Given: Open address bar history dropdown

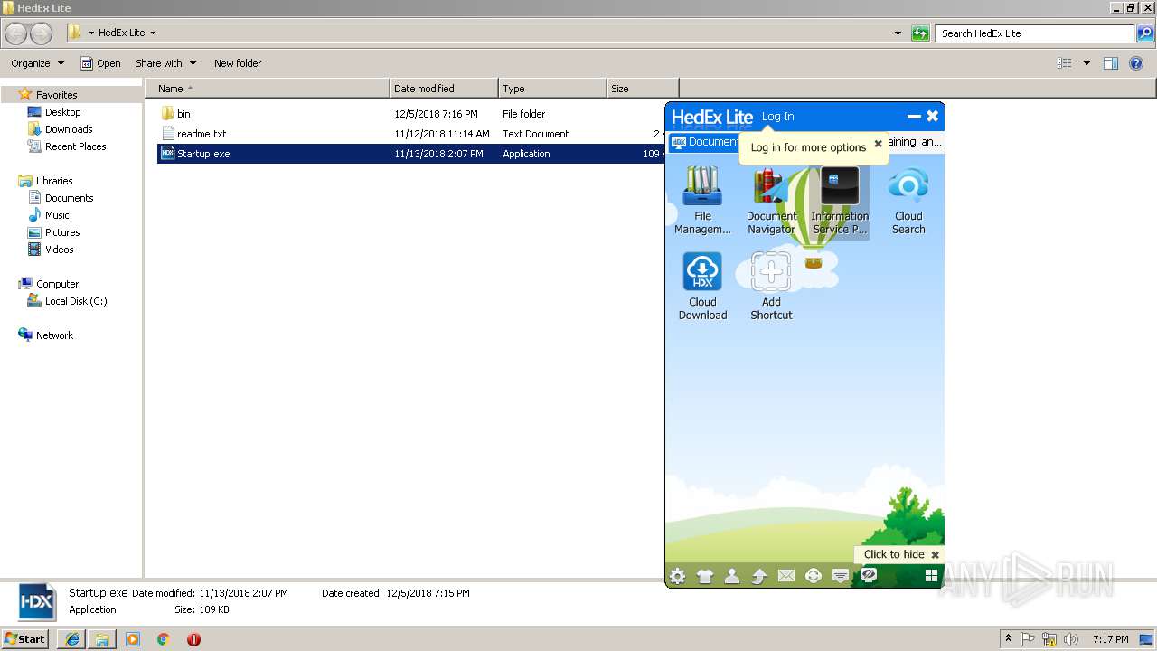Looking at the screenshot, I should (x=898, y=33).
